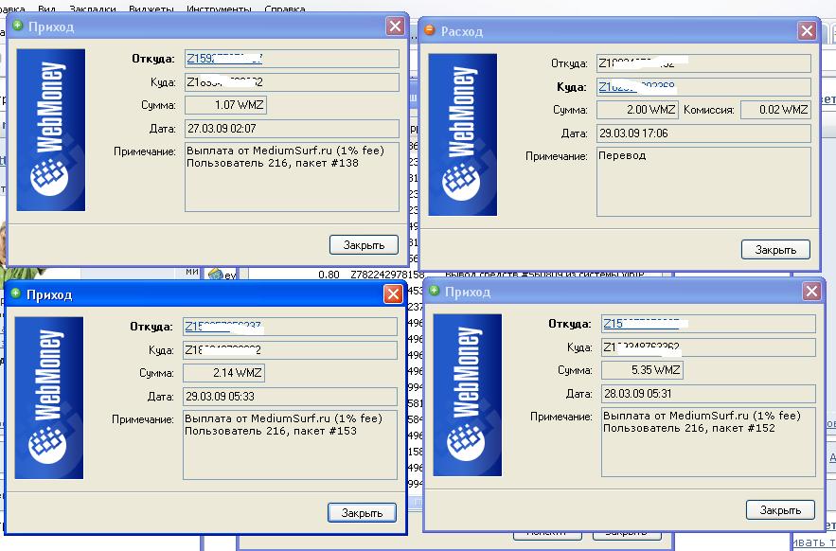Click the Куда field in the 2.14 WMZ dialog
The image size is (836, 551).
click(290, 350)
